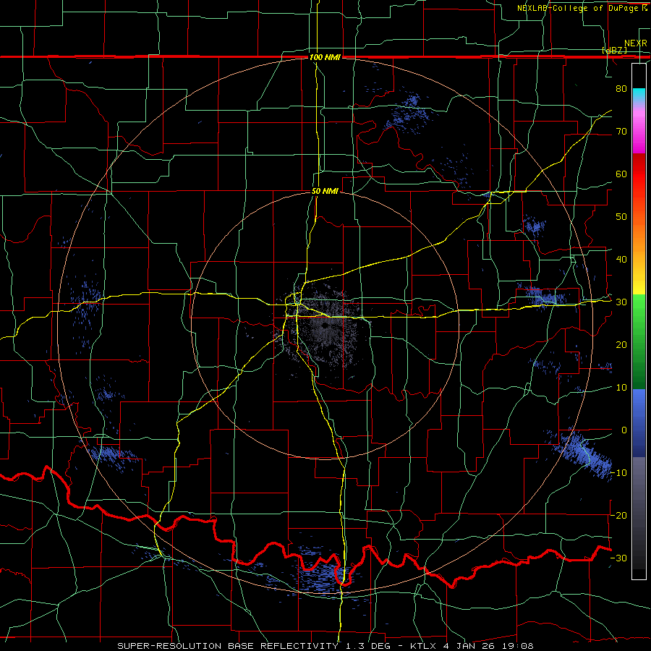Pick the red band of the color bar
Screen dimensions: 651x651
click(639, 174)
